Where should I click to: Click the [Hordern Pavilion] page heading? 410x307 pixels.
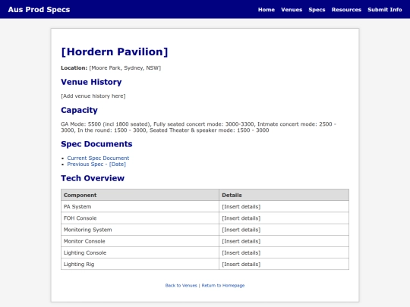tap(115, 52)
